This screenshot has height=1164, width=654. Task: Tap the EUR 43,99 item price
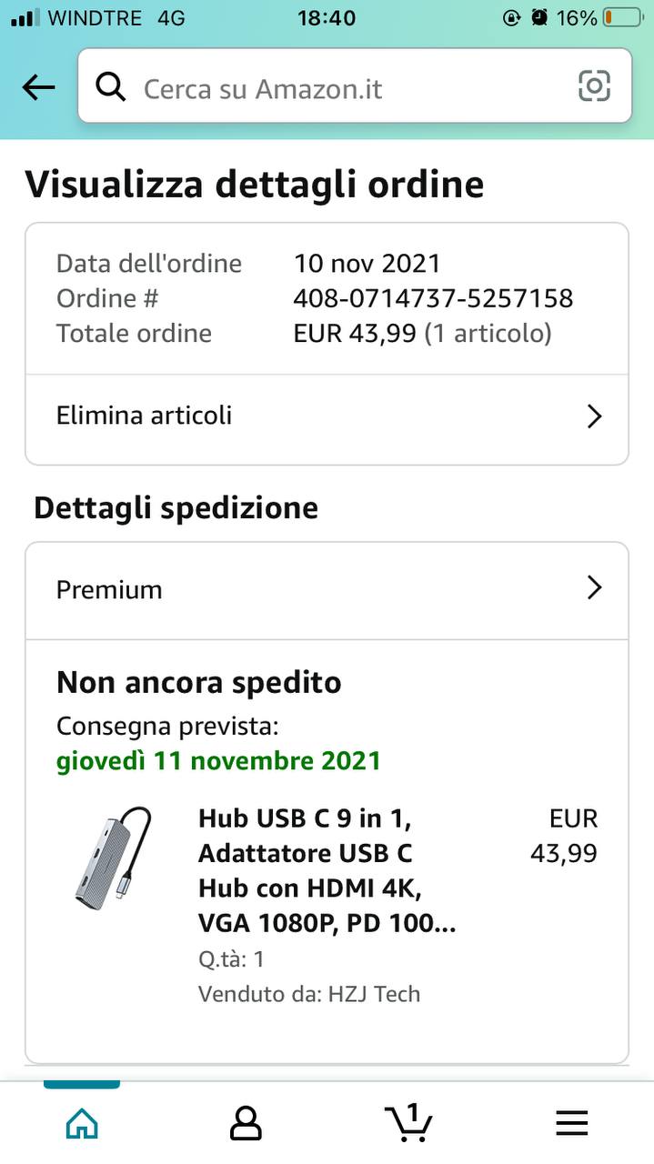pyautogui.click(x=564, y=836)
